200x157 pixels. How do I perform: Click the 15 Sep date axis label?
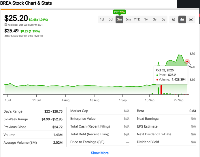tap(149, 100)
